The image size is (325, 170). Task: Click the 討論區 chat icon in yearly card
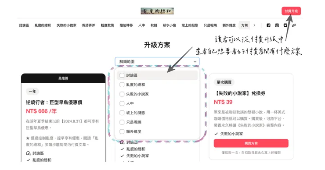click(28, 153)
